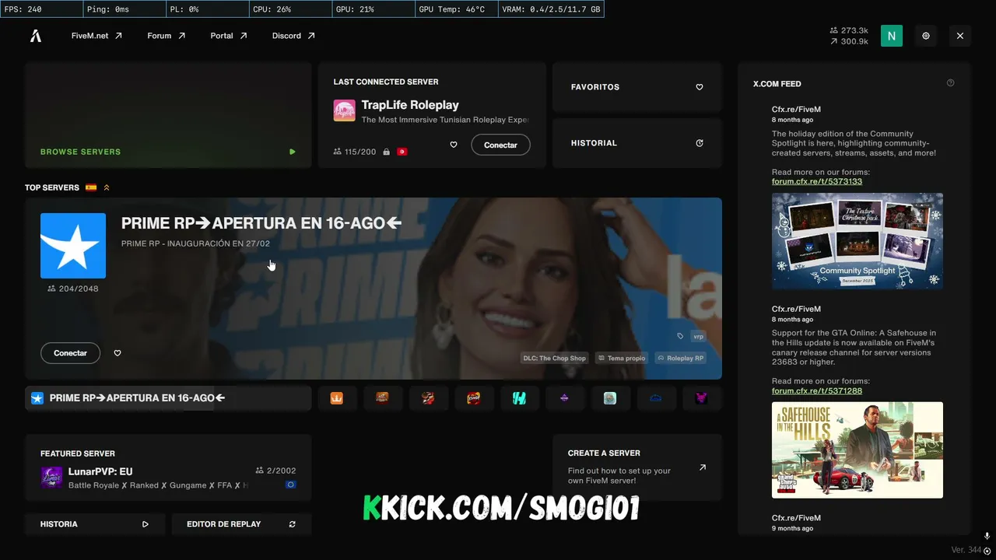The width and height of the screenshot is (996, 560).
Task: Click the TrapLife Roleplay pink server icon
Action: coord(345,110)
